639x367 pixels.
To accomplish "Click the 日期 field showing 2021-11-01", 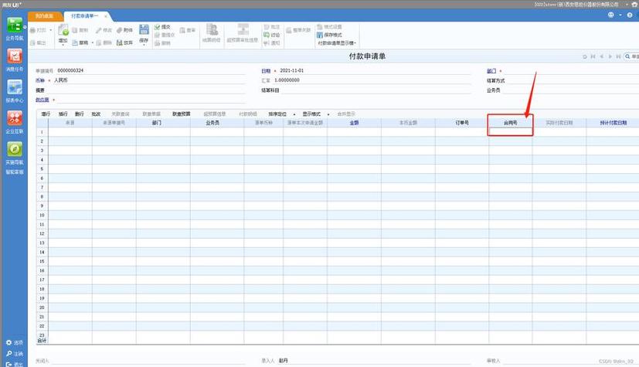I will click(375, 70).
